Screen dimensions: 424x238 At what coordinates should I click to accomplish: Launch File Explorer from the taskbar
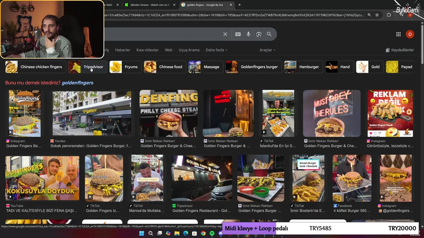pyautogui.click(x=177, y=233)
